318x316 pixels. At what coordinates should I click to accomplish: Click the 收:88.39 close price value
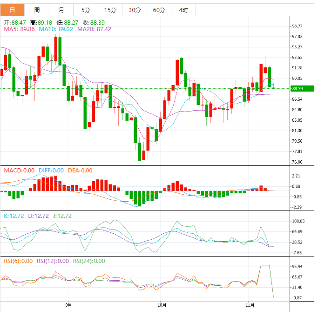[94, 22]
